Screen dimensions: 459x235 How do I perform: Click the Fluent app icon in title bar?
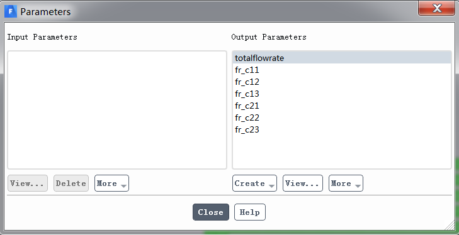point(11,11)
